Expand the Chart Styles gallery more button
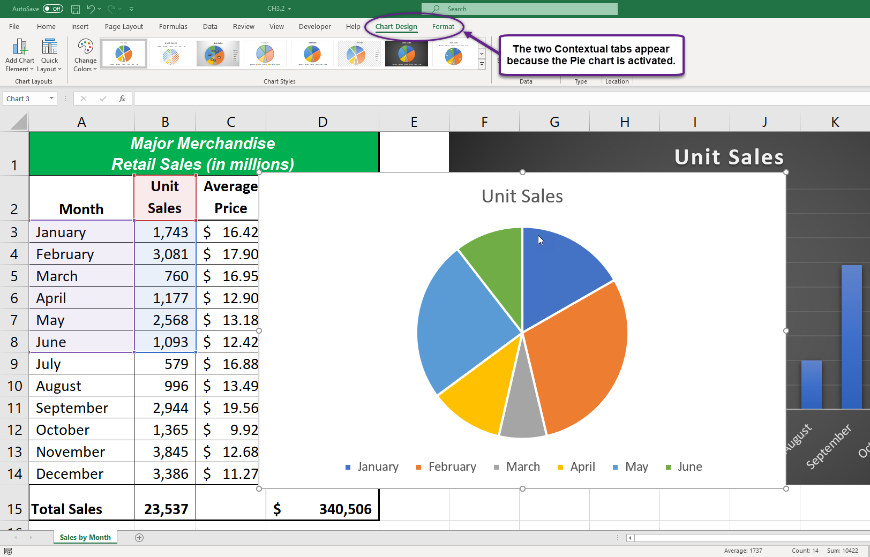Screen dimensions: 870x557 482,65
